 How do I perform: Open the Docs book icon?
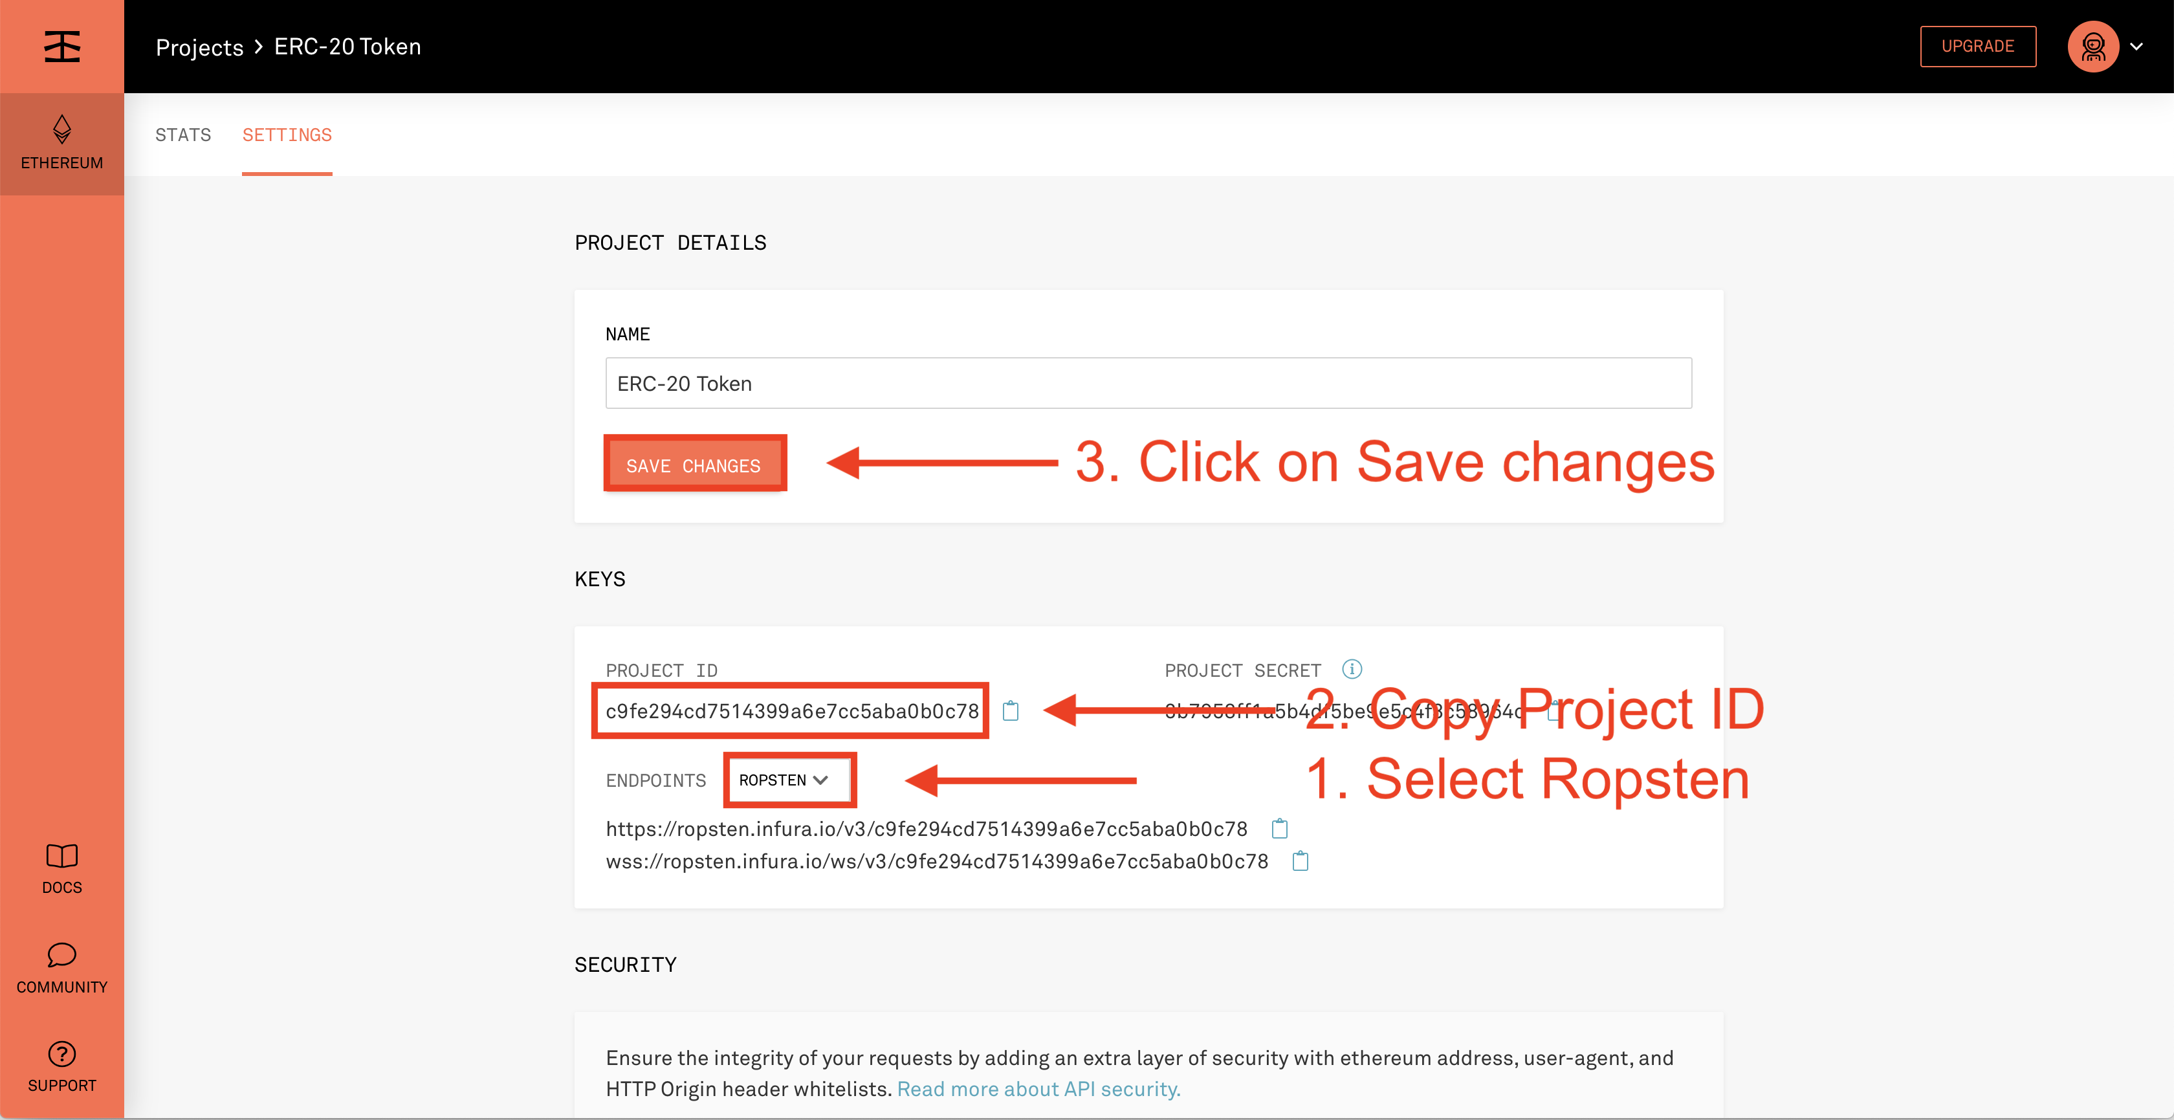click(x=61, y=856)
